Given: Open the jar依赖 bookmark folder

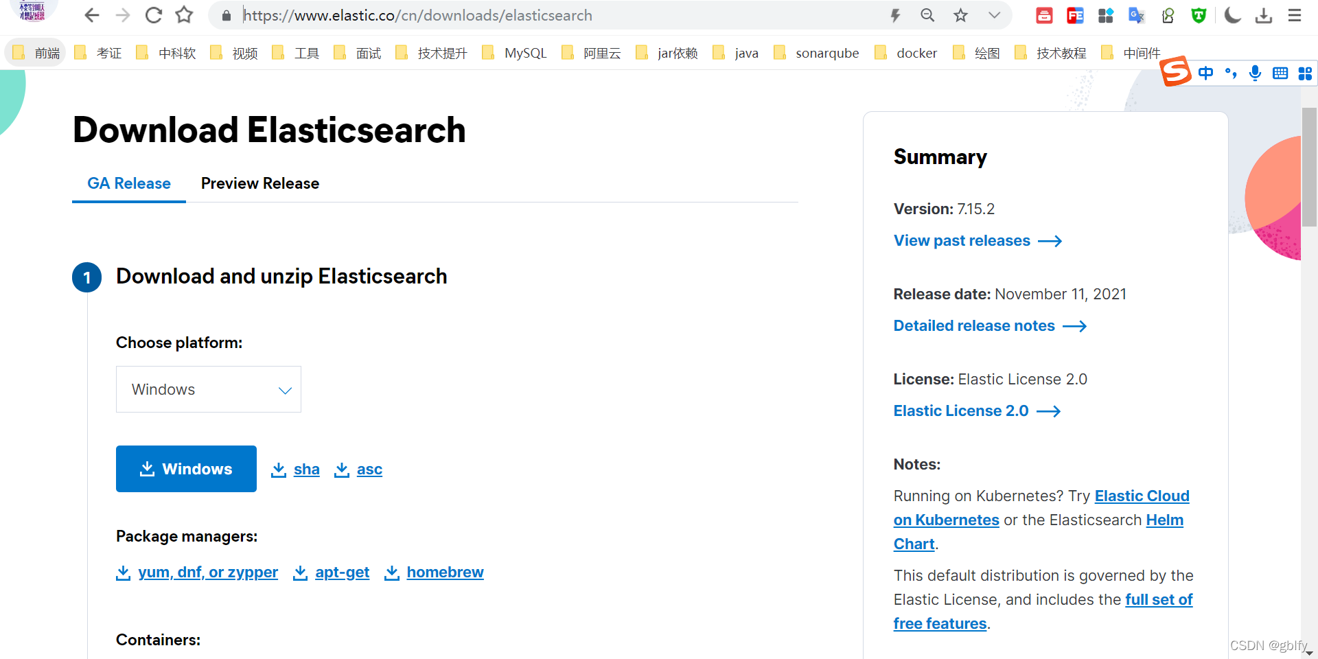Looking at the screenshot, I should (x=667, y=53).
